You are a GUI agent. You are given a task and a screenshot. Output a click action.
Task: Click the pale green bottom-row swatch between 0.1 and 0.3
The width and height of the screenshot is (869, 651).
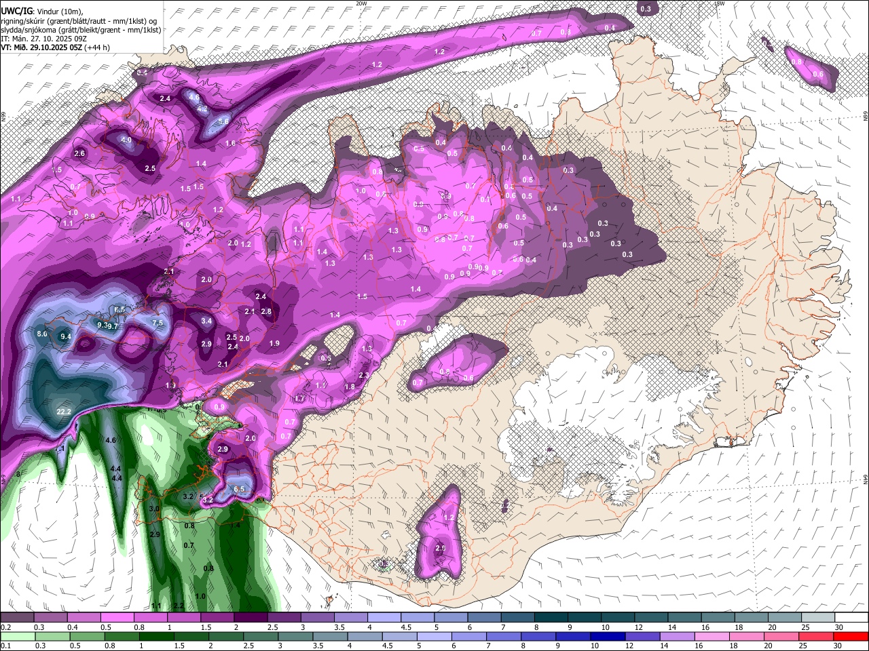coord(16,636)
